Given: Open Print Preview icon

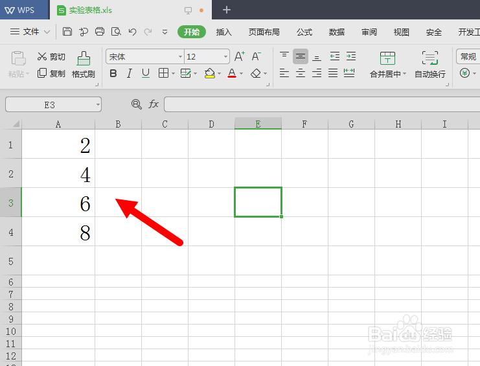Looking at the screenshot, I should pos(116,32).
